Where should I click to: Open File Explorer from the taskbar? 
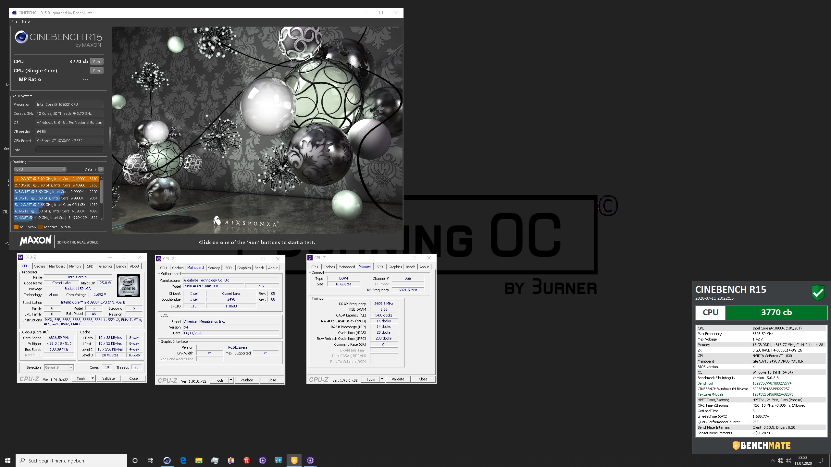pyautogui.click(x=199, y=460)
